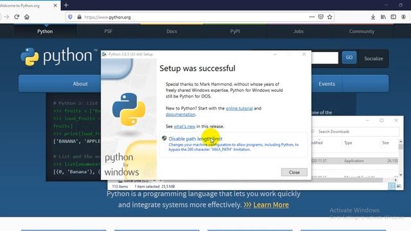
Task: Open a new tab with the plus icon
Action: 66,5
